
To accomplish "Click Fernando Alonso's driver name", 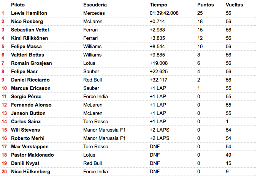I will tap(31, 105).
